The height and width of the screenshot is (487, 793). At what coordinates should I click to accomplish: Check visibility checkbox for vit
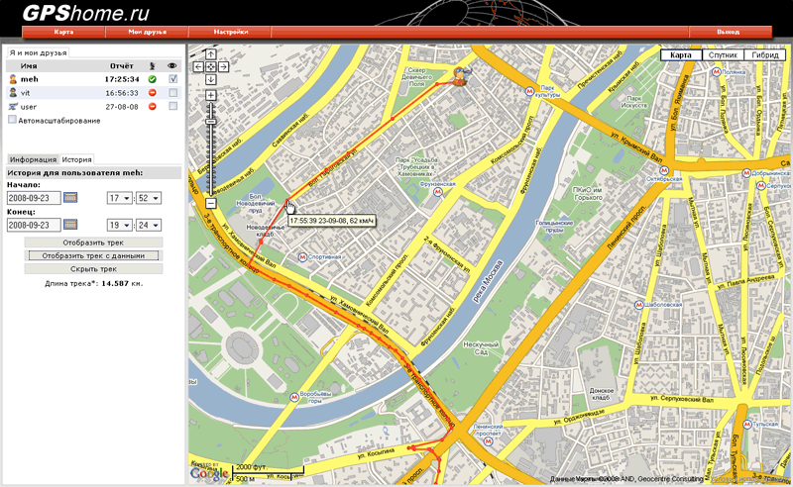coord(173,92)
